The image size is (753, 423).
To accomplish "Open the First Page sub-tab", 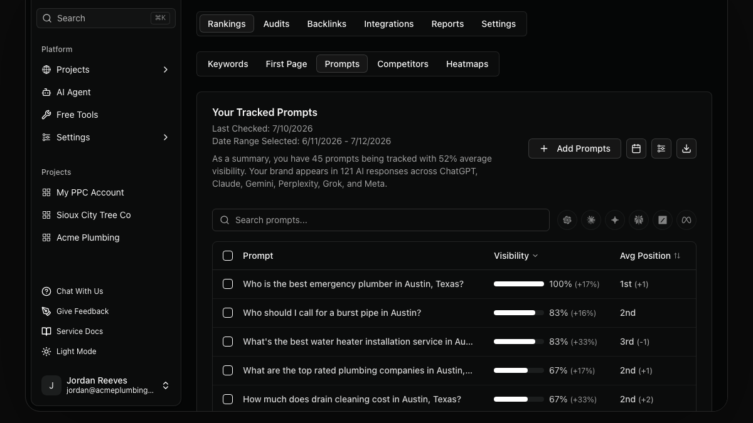I will click(x=286, y=64).
